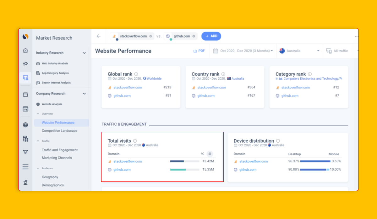This screenshot has width=377, height=219.
Task: Click the globe icon in left rail
Action: click(25, 125)
